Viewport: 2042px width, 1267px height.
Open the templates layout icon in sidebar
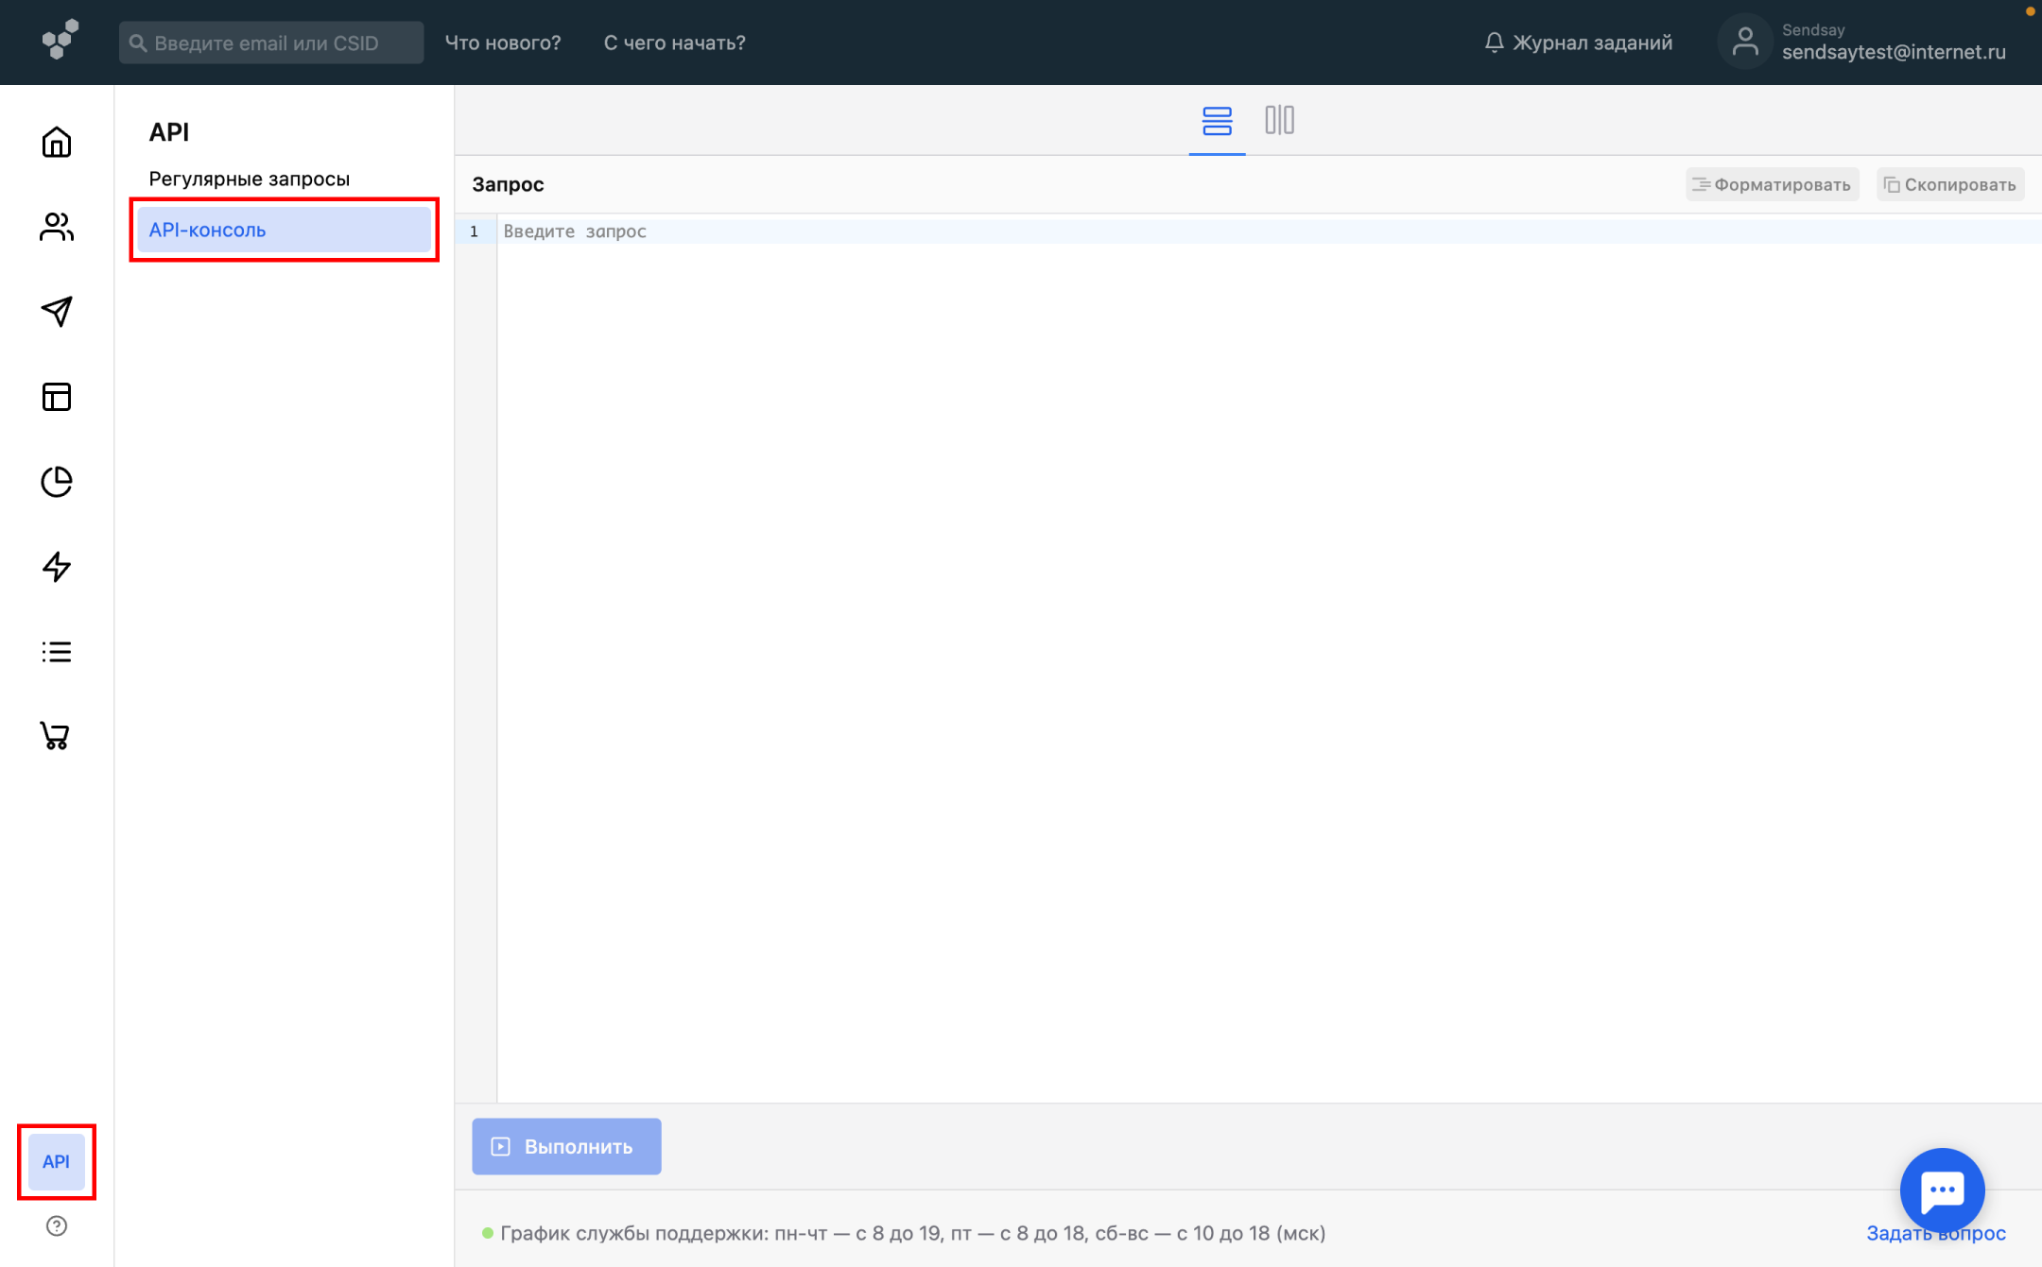click(57, 397)
